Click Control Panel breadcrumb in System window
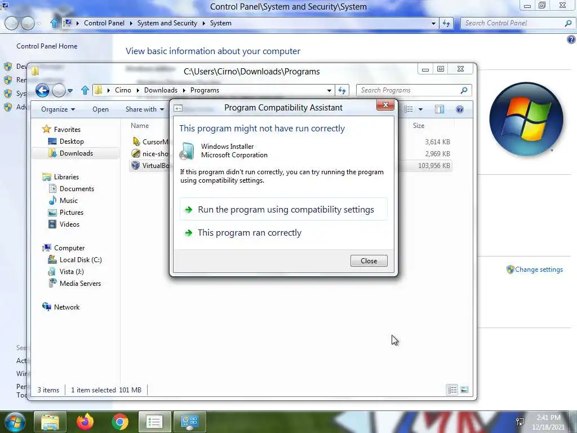 pos(104,23)
